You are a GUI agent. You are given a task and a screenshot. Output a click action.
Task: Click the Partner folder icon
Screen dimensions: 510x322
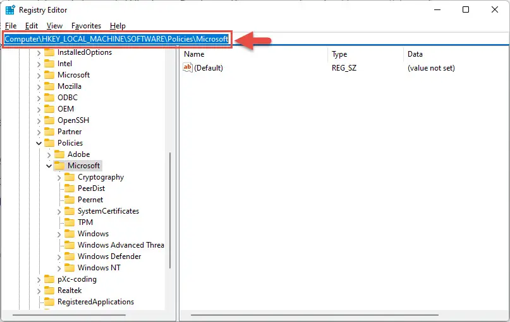tap(49, 132)
